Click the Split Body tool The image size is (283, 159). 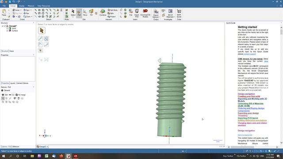point(113,10)
